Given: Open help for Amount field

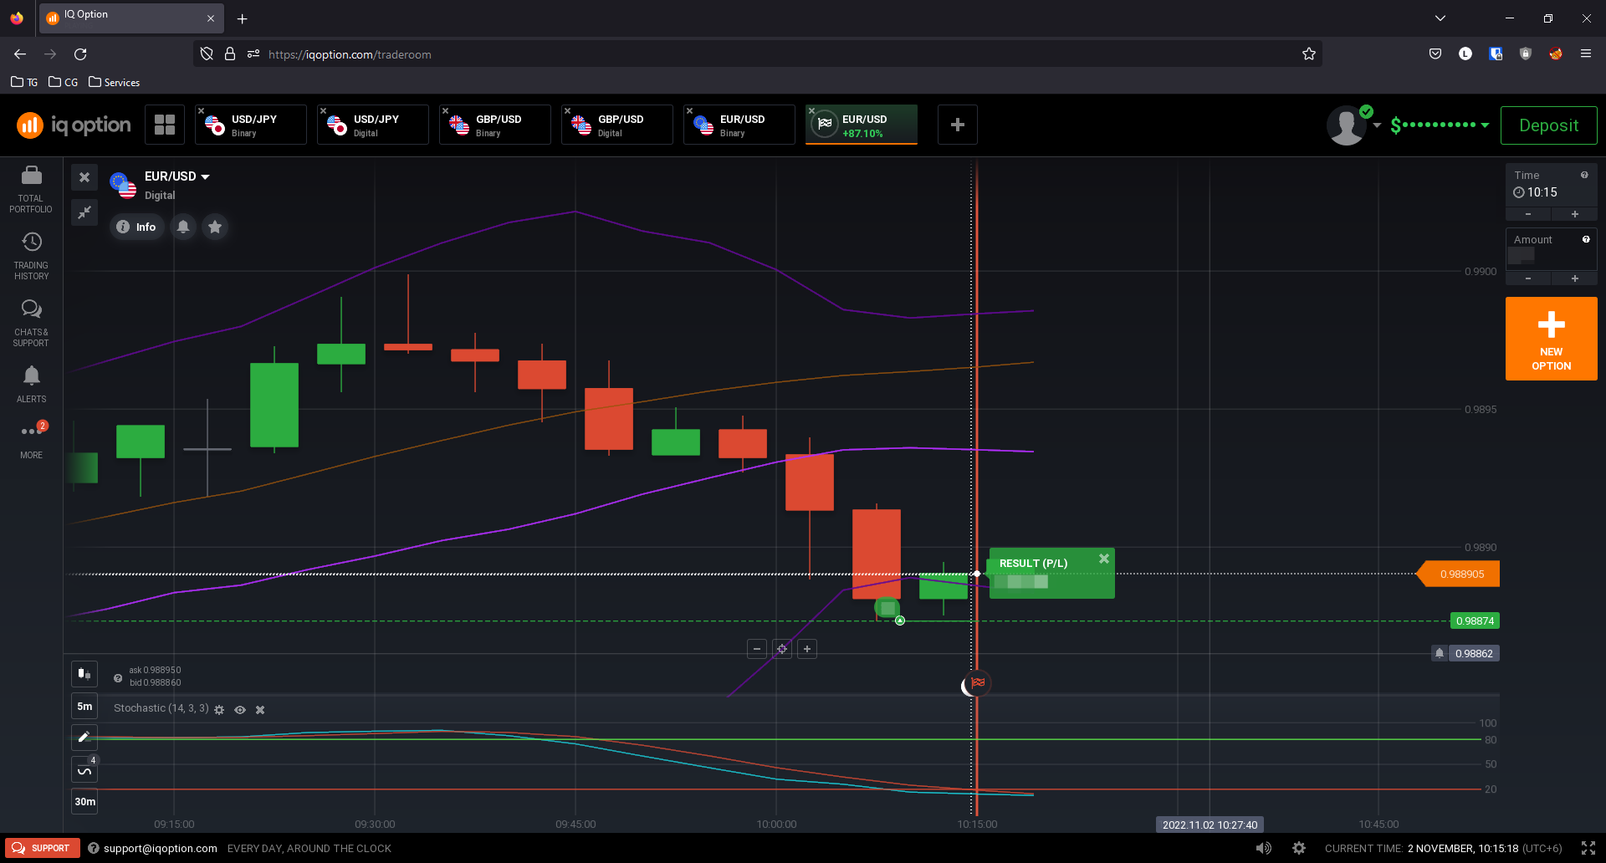Looking at the screenshot, I should (1586, 239).
